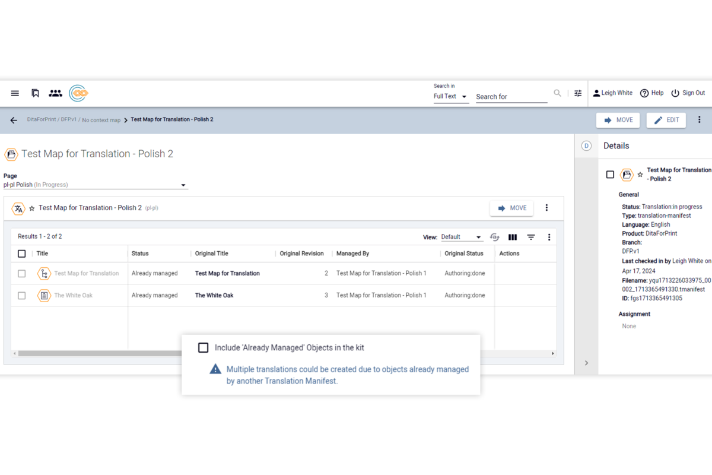Viewport: 712px width, 475px height.
Task: Open the DitaForPrint breadcrumb link
Action: point(42,119)
